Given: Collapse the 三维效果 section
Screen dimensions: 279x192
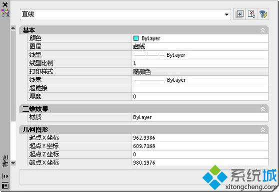Looking at the screenshot, I should pos(262,109).
